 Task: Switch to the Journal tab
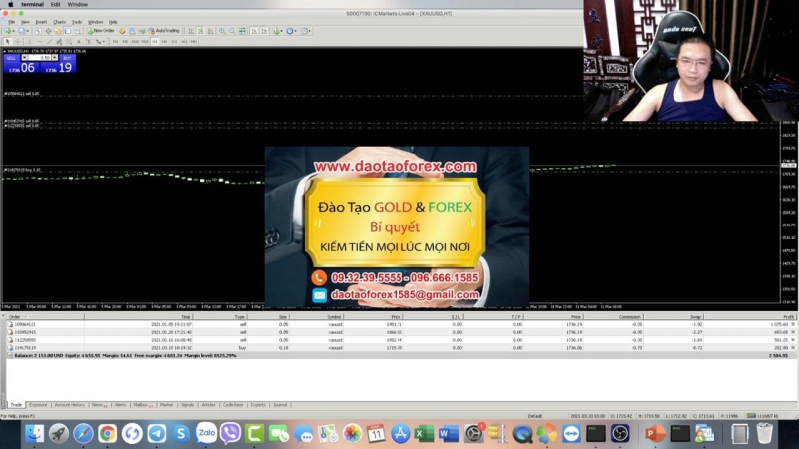tap(280, 405)
